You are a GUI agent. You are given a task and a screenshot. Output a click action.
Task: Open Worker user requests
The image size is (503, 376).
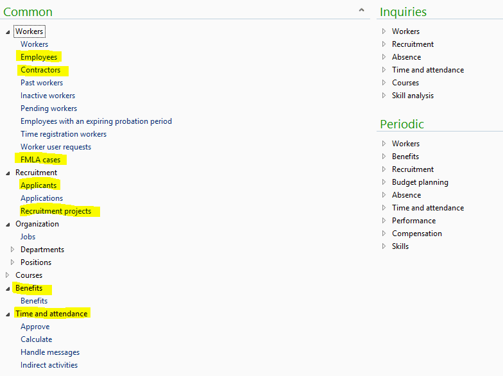[x=56, y=147]
